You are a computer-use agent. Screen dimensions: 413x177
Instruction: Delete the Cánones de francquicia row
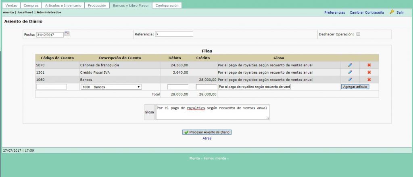pos(369,65)
